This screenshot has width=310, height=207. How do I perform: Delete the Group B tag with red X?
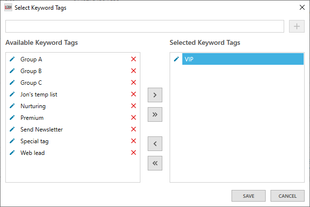click(134, 71)
